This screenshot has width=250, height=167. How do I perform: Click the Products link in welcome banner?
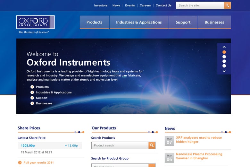[x=42, y=87]
